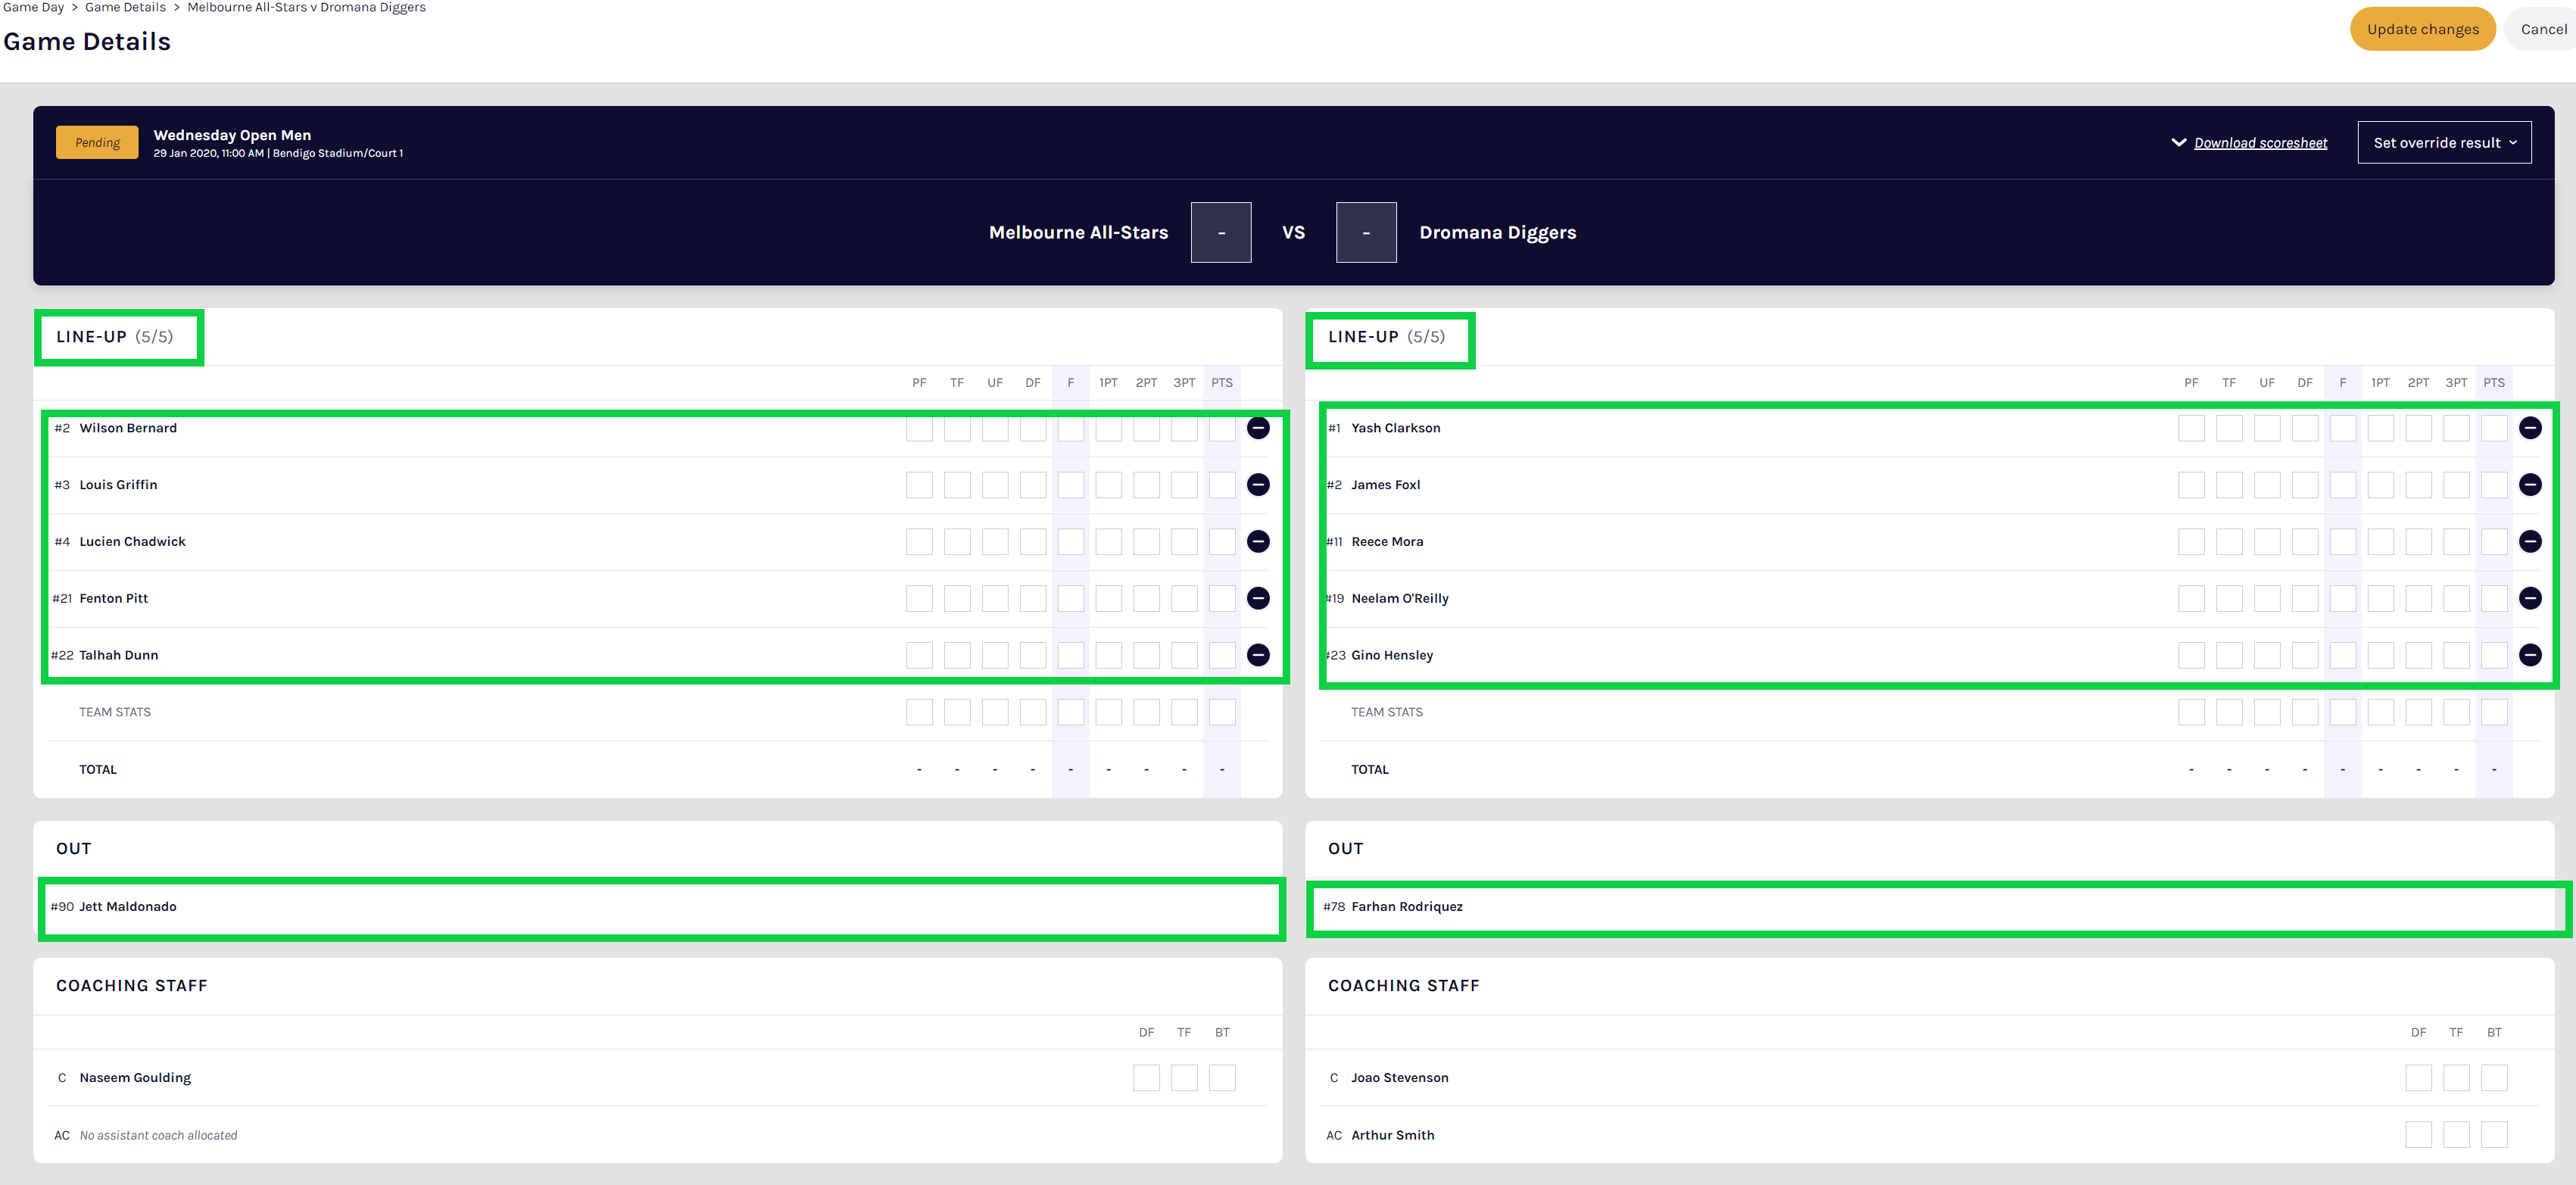Remove Reece Mora from the lineup

(x=2531, y=541)
